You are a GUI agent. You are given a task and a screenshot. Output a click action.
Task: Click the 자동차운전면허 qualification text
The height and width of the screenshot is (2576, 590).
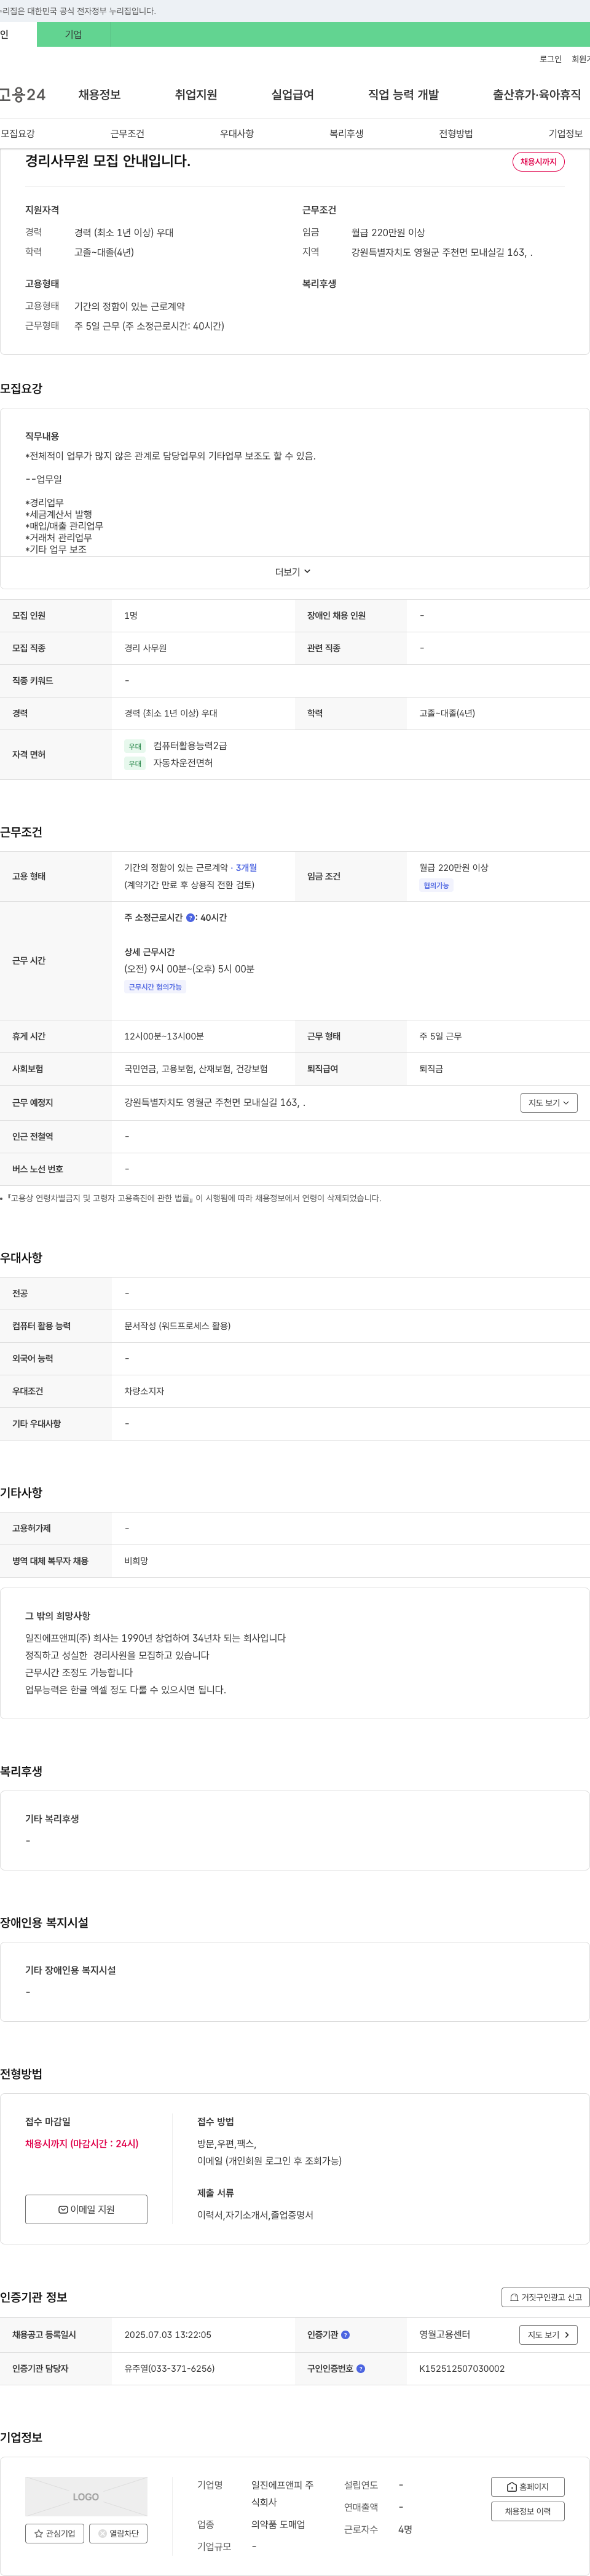[x=183, y=763]
